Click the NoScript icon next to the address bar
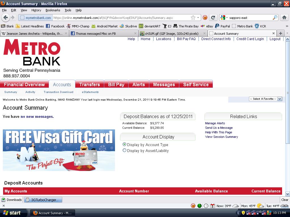Image resolution: width=290 pixels, height=217 pixels. [205, 18]
